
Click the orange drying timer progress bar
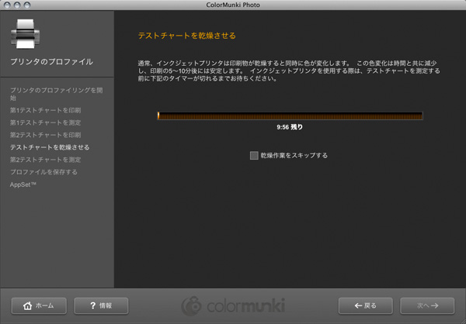pos(290,116)
